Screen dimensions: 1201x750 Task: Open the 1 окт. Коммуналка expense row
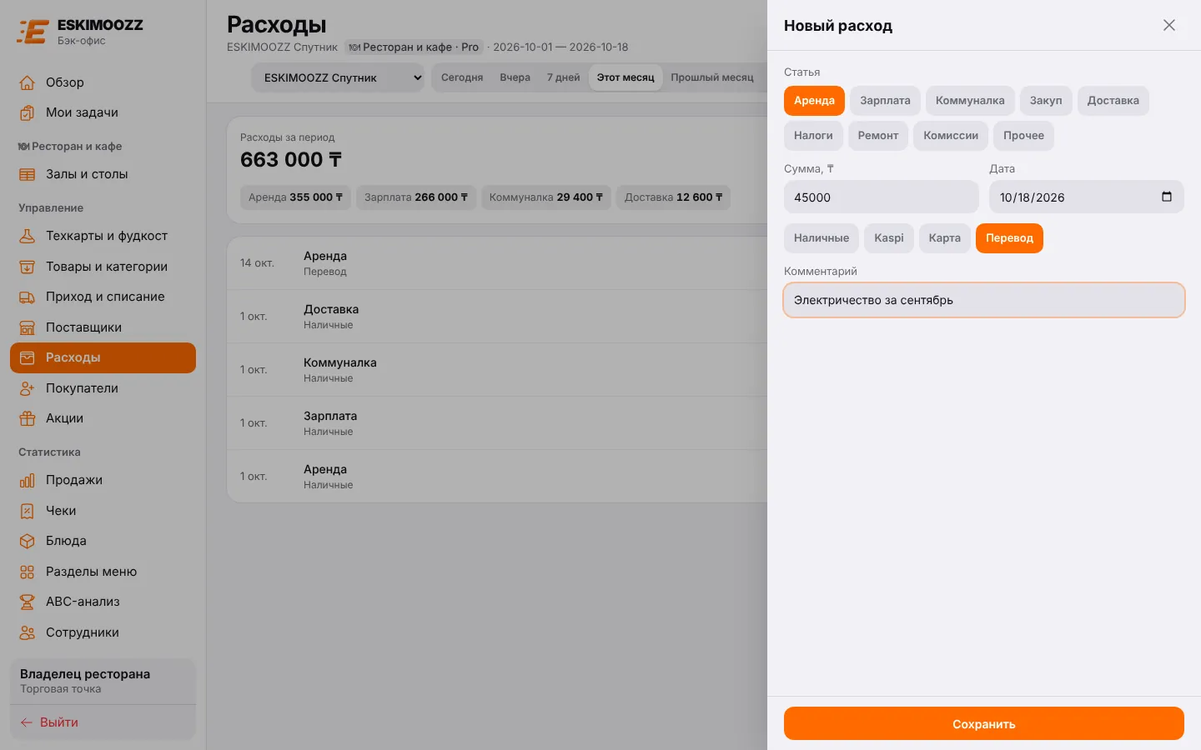pyautogui.click(x=497, y=370)
